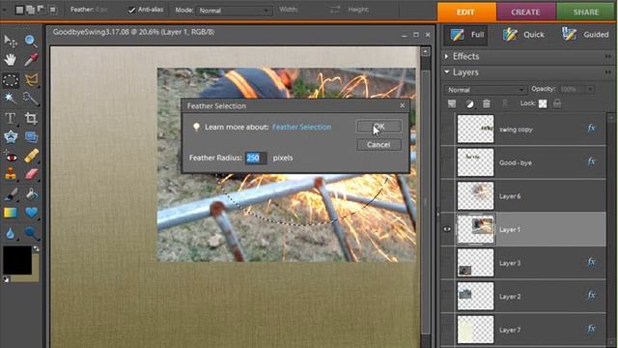Click the black foreground color swatch

pos(17,260)
